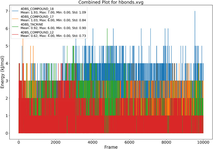Click the stats text 'Mean: 1.93, Max: 7.00'
213x149 pixels.
(37, 12)
